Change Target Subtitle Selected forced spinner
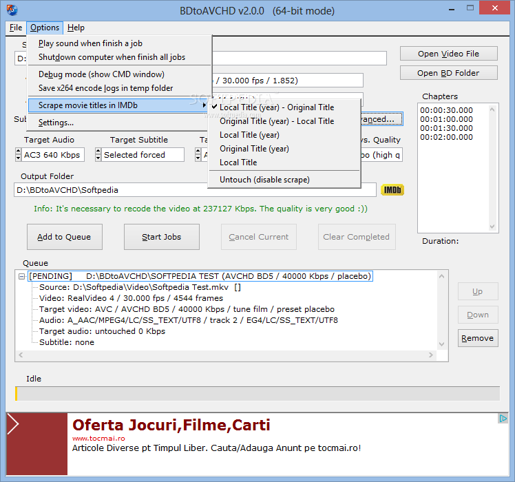The width and height of the screenshot is (515, 482). (98, 155)
